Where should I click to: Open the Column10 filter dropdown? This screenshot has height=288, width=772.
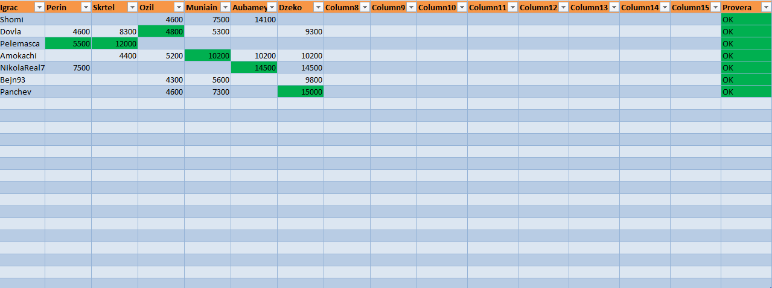(x=462, y=7)
